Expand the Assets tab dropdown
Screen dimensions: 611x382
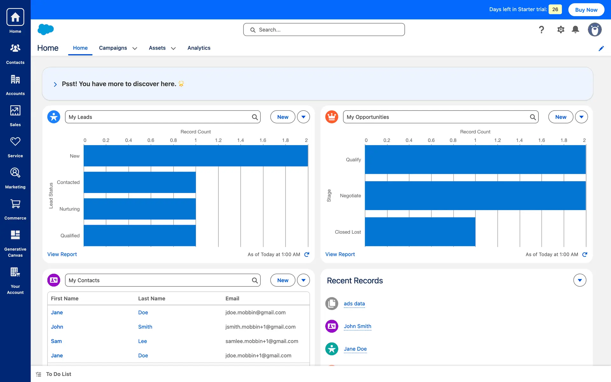(x=173, y=48)
